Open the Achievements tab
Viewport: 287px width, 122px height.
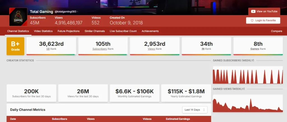coord(150,31)
